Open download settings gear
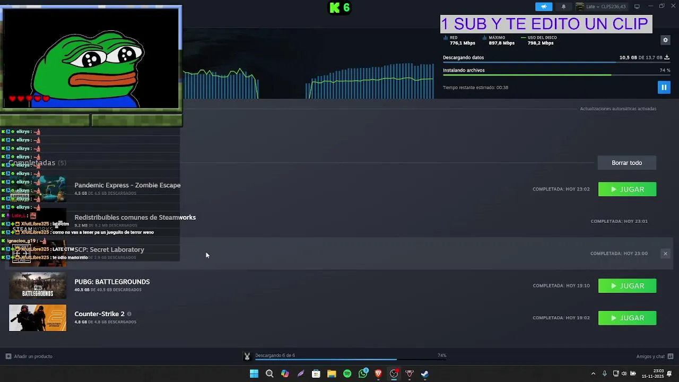 (665, 40)
